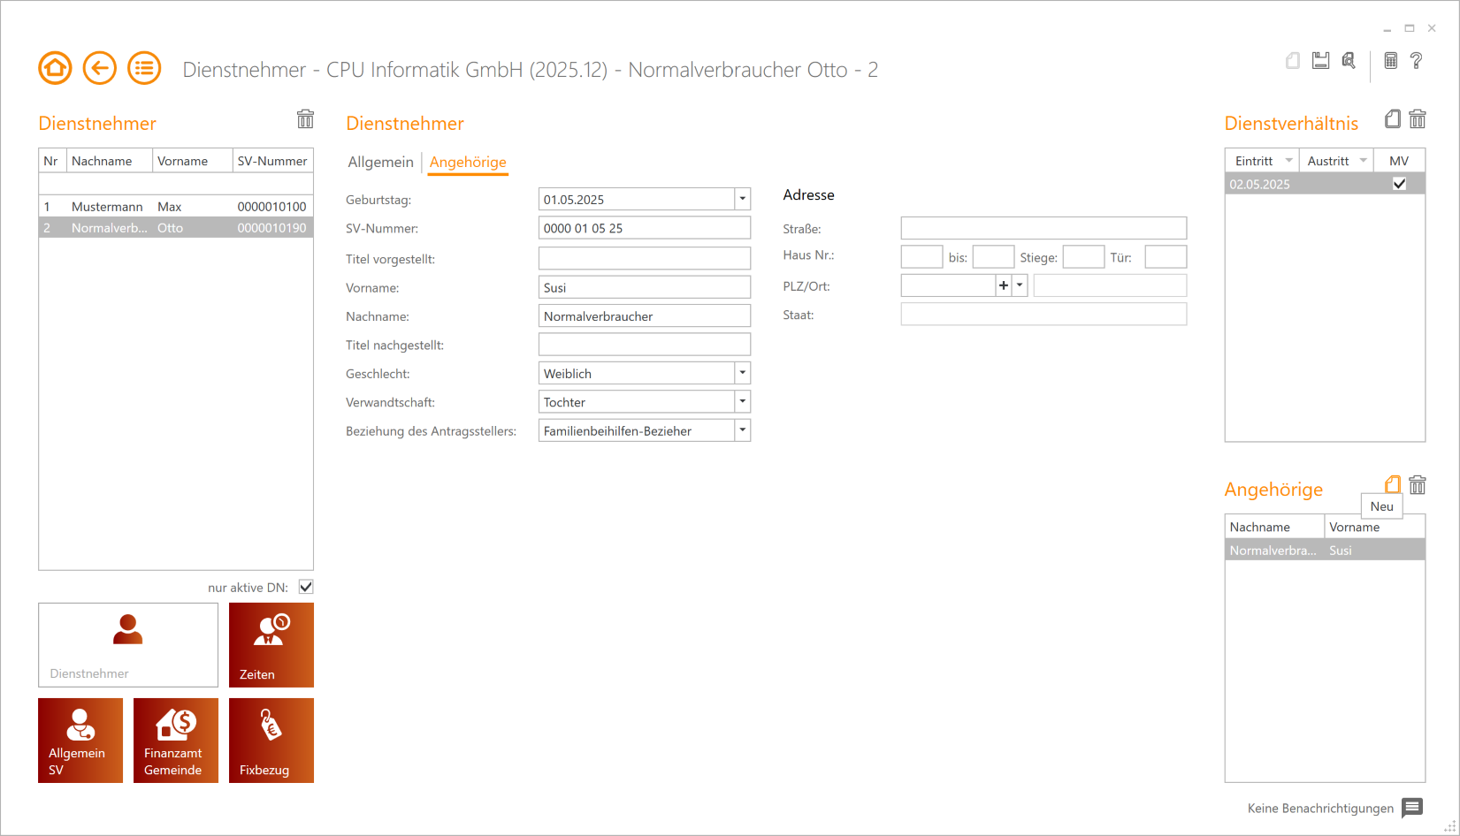Open the Allgemein SV tile

pyautogui.click(x=80, y=741)
